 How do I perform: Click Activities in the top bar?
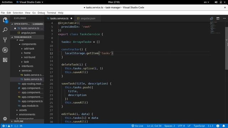[7, 2]
